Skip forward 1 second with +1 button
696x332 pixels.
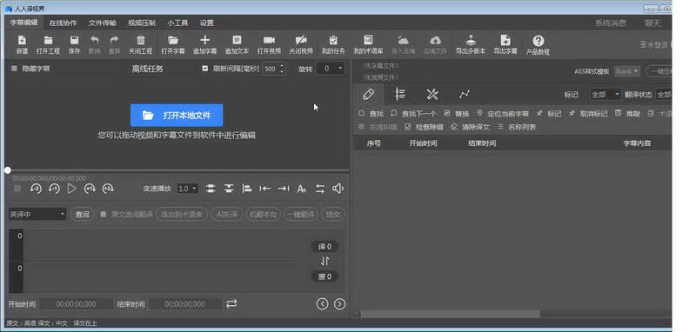click(x=90, y=189)
